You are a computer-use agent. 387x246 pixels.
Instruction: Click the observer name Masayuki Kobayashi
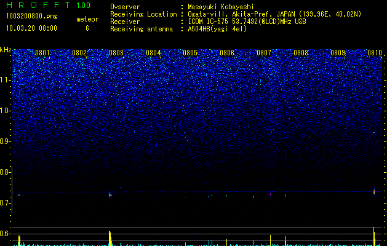tap(221, 7)
